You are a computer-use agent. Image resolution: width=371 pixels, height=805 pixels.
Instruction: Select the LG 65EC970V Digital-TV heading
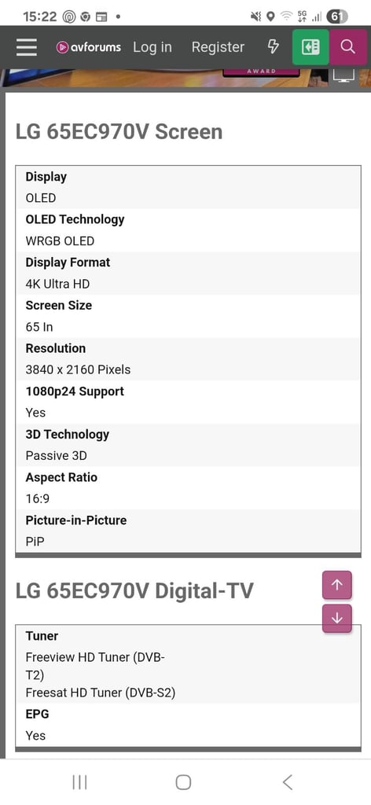pos(134,591)
